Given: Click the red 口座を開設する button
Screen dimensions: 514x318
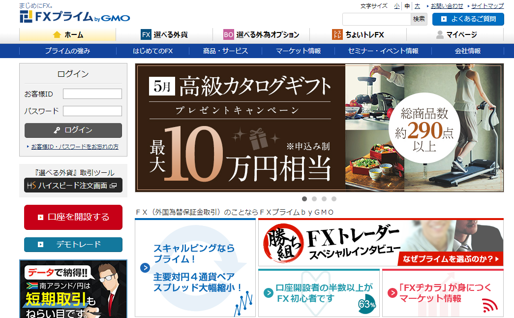Looking at the screenshot, I should coord(73,217).
